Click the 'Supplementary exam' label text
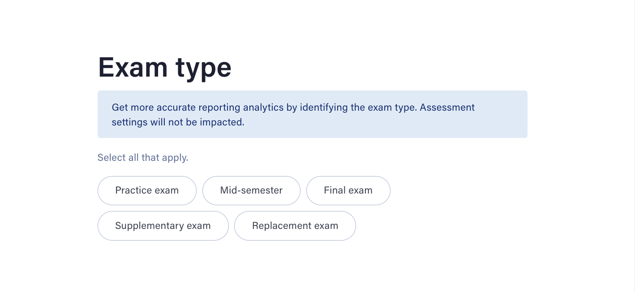 pos(163,226)
